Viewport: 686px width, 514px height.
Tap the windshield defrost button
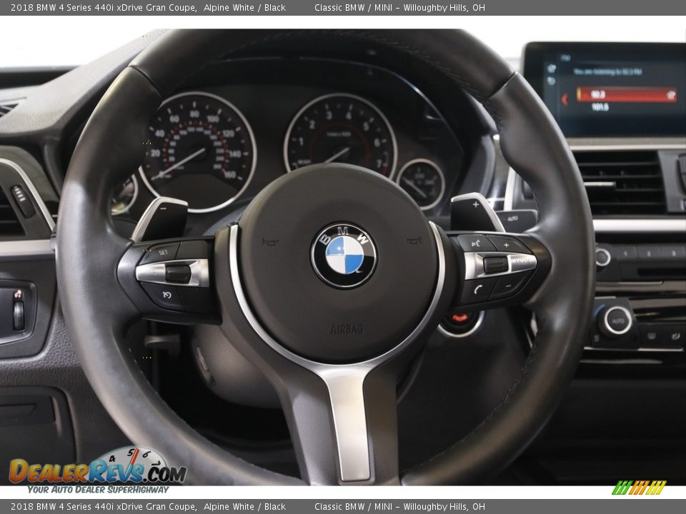652,336
